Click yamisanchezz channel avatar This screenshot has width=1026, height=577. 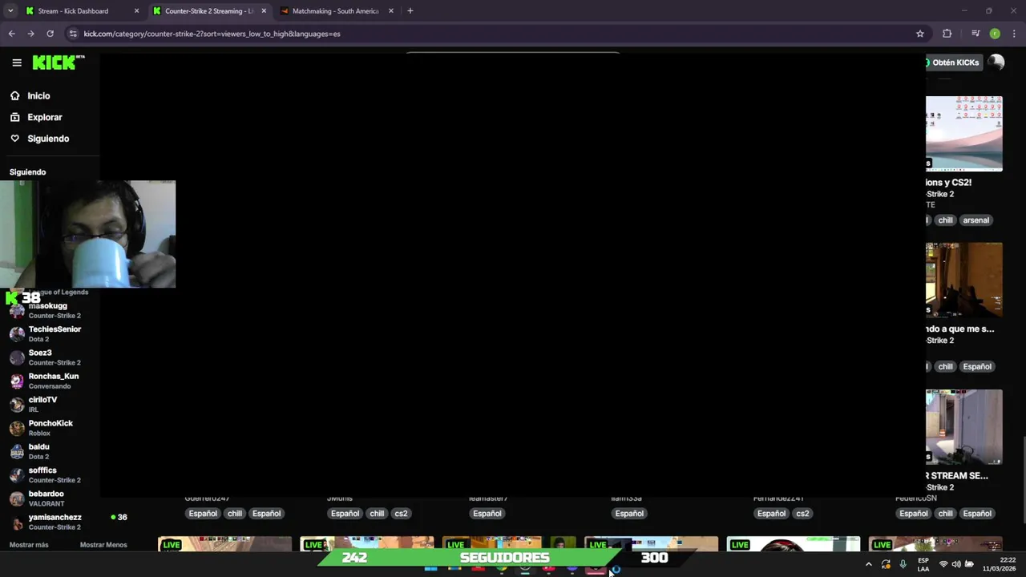tap(17, 522)
